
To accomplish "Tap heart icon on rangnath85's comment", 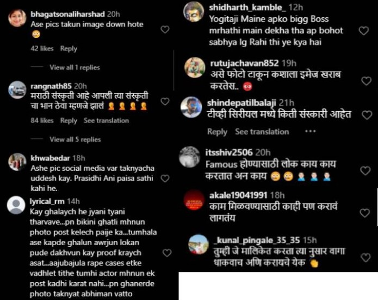I will (x=165, y=101).
